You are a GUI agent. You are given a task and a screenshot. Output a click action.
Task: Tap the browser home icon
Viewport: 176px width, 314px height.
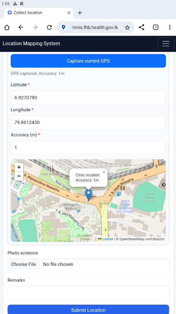pyautogui.click(x=7, y=27)
